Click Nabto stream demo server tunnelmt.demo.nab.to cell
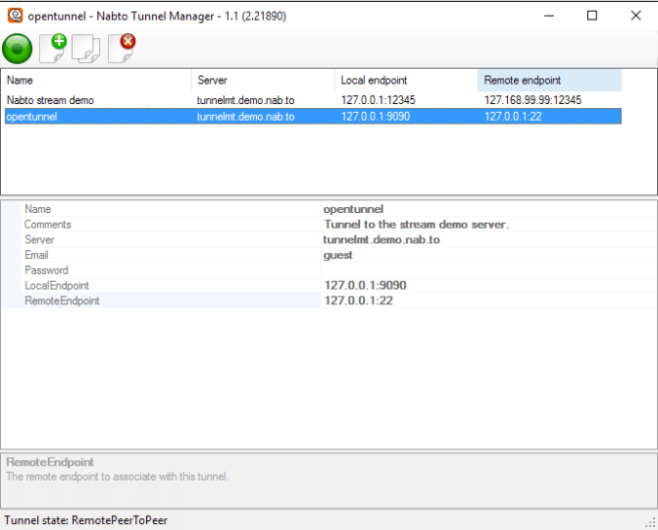 245,100
